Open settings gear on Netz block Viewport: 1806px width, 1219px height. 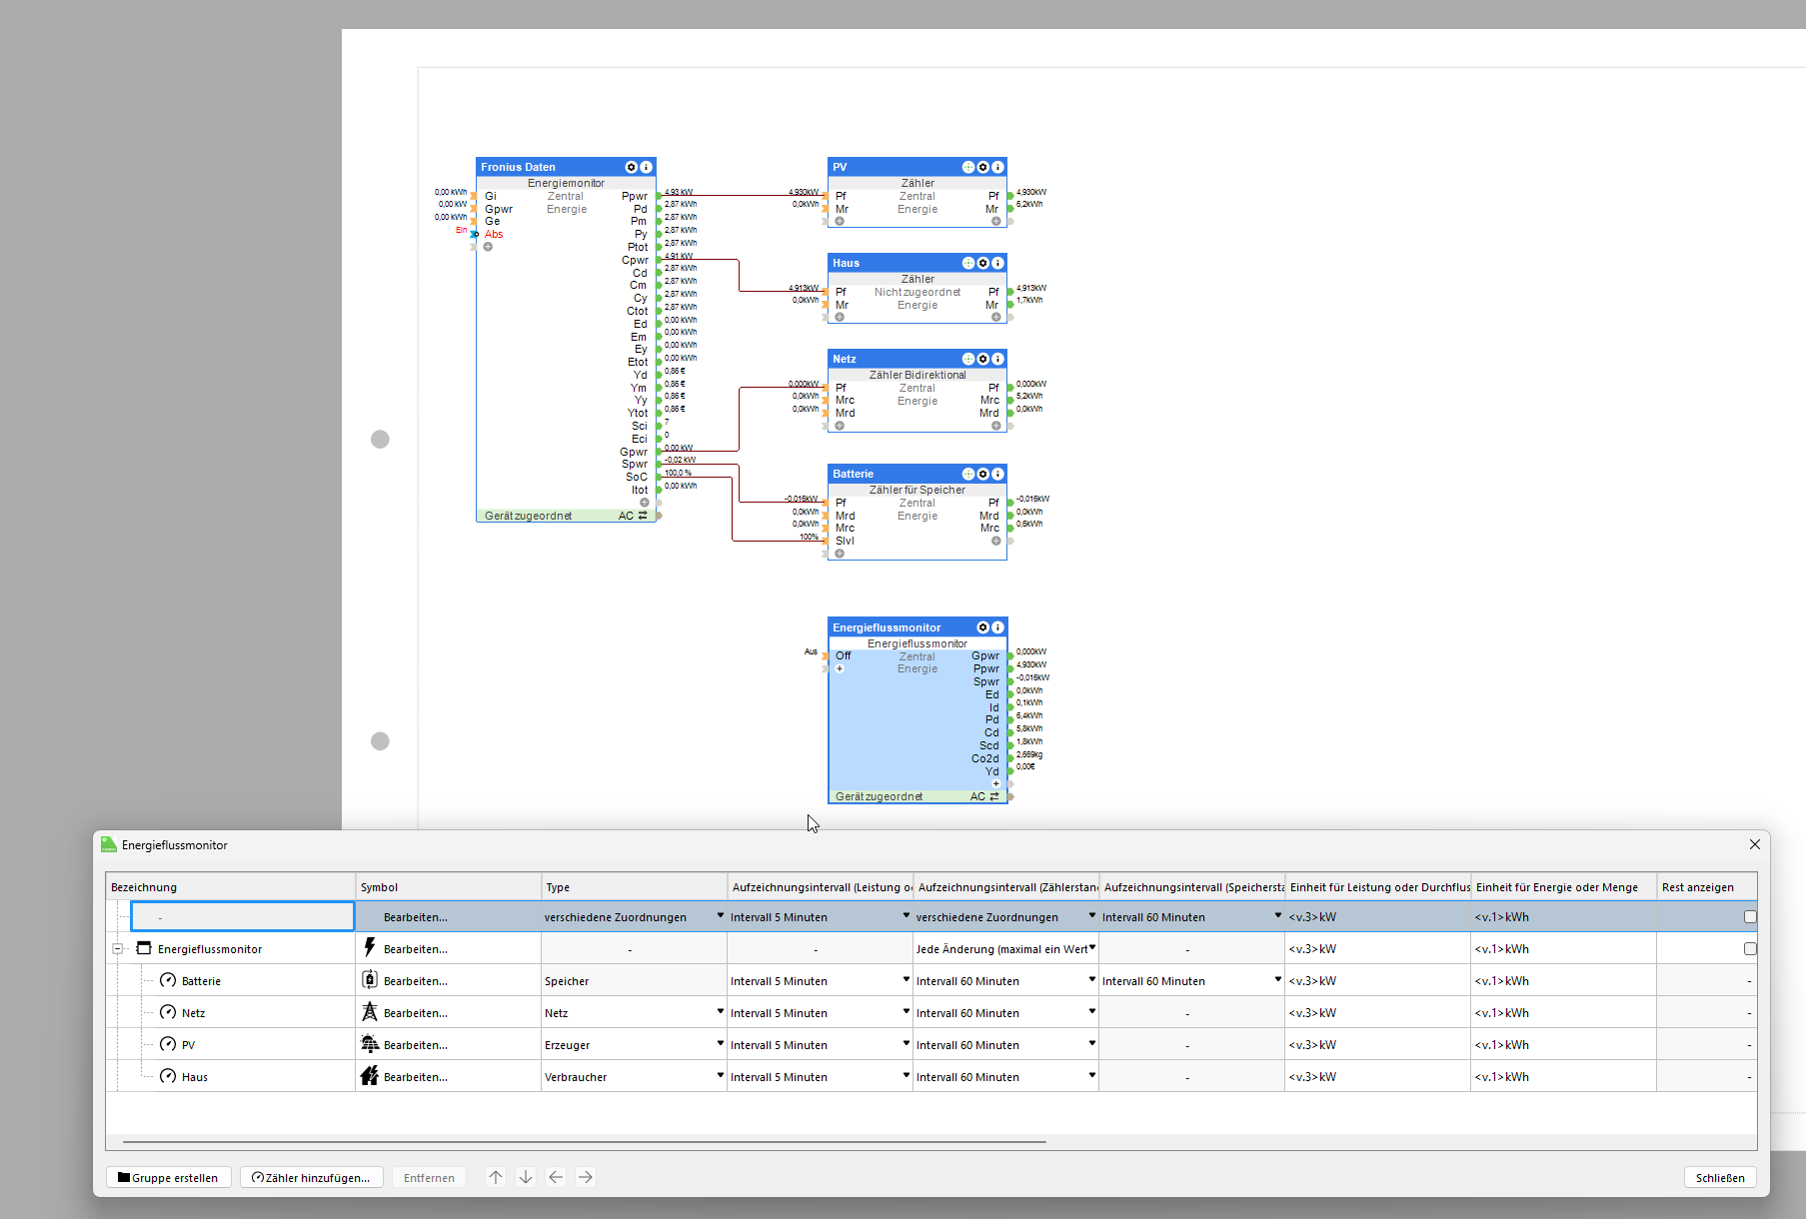coord(983,359)
